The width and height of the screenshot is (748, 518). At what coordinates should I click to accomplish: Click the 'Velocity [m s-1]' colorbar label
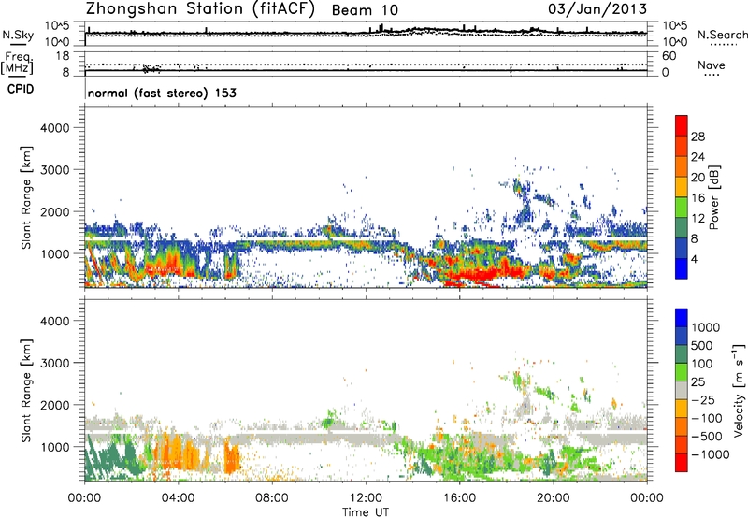point(739,390)
